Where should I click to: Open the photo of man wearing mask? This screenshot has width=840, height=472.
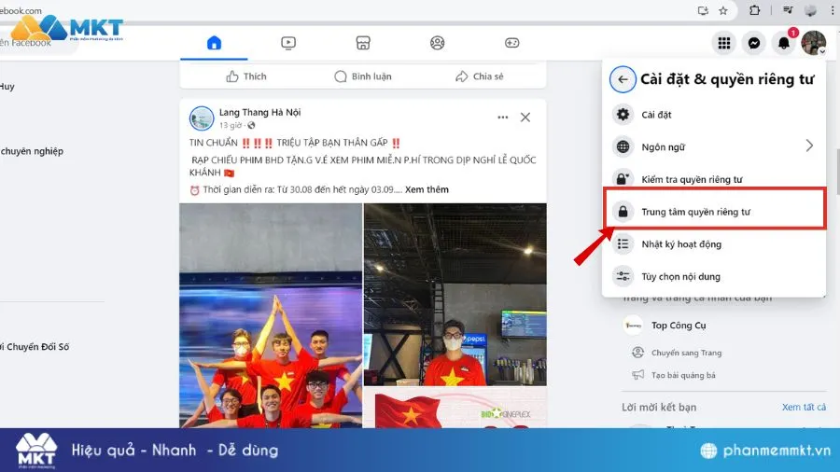455,295
